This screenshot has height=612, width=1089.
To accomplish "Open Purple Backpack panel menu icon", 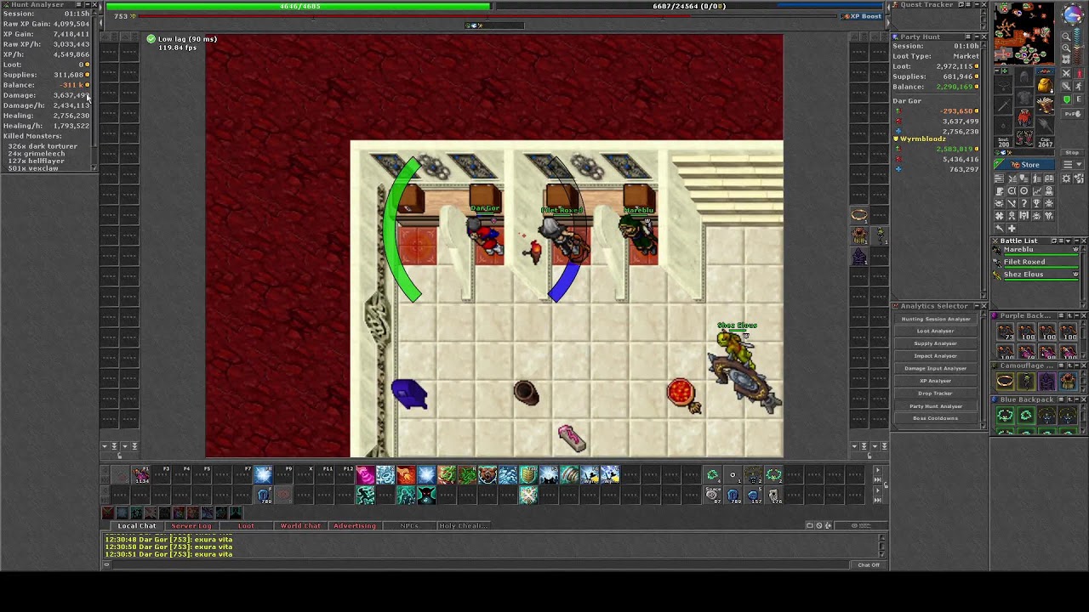I will (x=1061, y=315).
